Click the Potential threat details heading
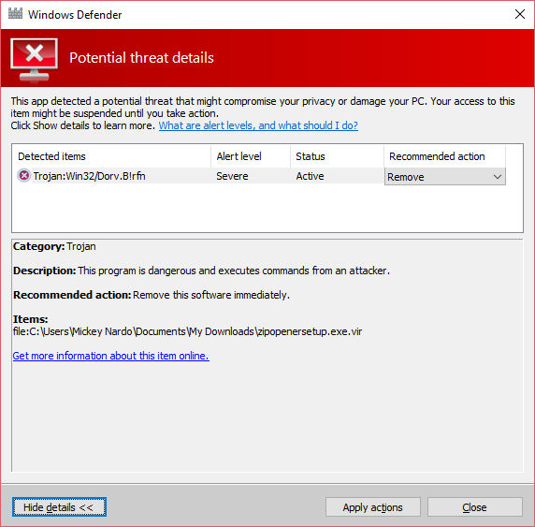The width and height of the screenshot is (535, 527). click(x=141, y=58)
